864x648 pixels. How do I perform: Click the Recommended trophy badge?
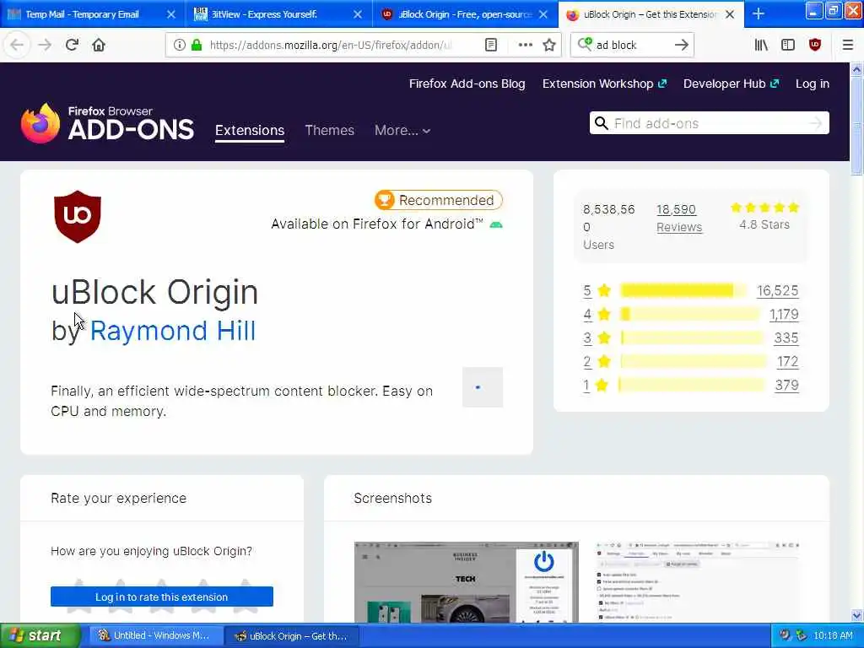point(439,200)
